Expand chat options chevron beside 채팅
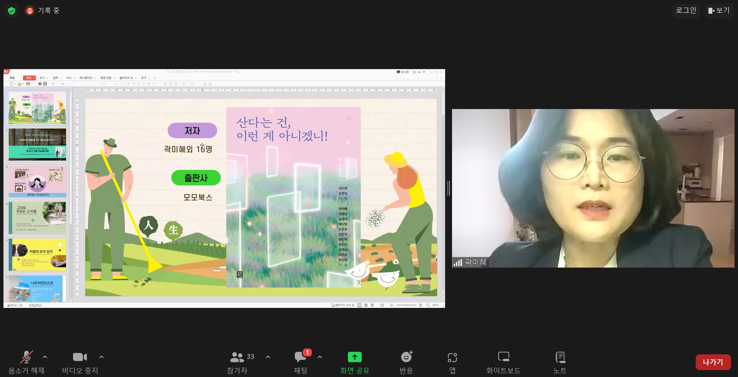The width and height of the screenshot is (738, 377). tap(320, 357)
